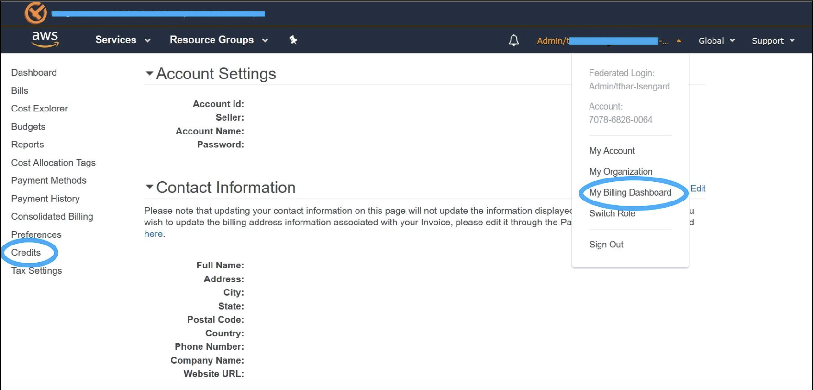
Task: Sign Out of the console
Action: coord(606,245)
